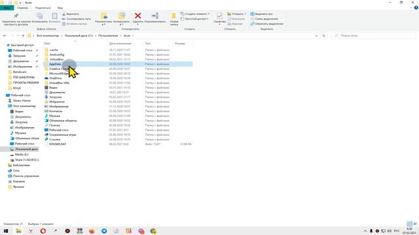The height and width of the screenshot is (235, 419).
Task: Click the Back navigation arrow
Action: click(5, 36)
